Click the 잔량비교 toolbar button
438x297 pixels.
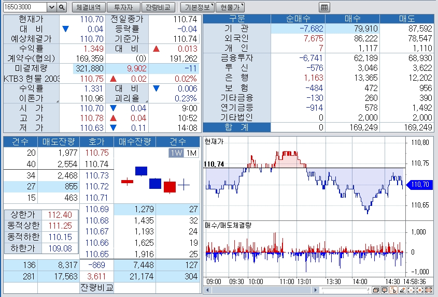coord(158,7)
